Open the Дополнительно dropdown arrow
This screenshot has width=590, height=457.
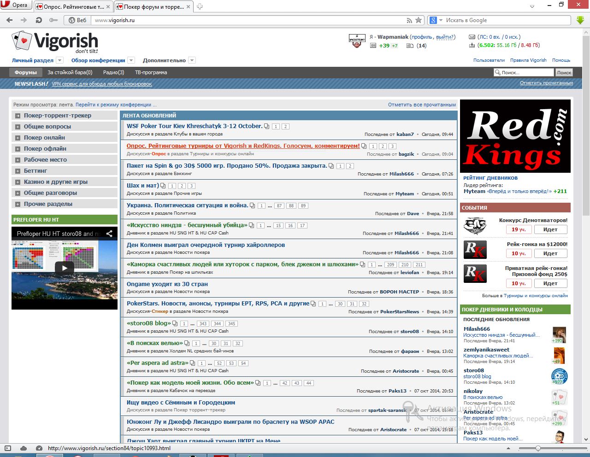(192, 60)
